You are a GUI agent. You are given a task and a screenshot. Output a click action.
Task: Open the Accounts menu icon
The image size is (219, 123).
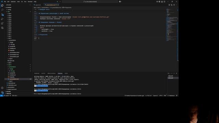[2, 88]
